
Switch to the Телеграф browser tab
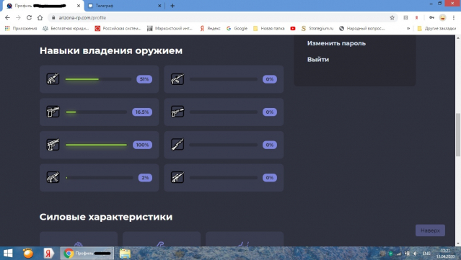(124, 6)
